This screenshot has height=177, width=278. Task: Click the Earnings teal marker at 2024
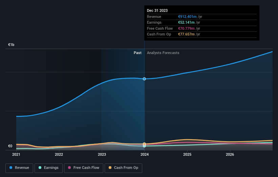click(144, 146)
